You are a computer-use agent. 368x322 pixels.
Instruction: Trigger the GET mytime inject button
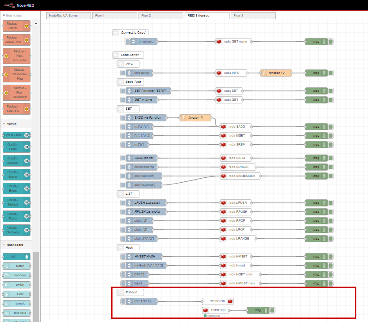click(x=123, y=100)
